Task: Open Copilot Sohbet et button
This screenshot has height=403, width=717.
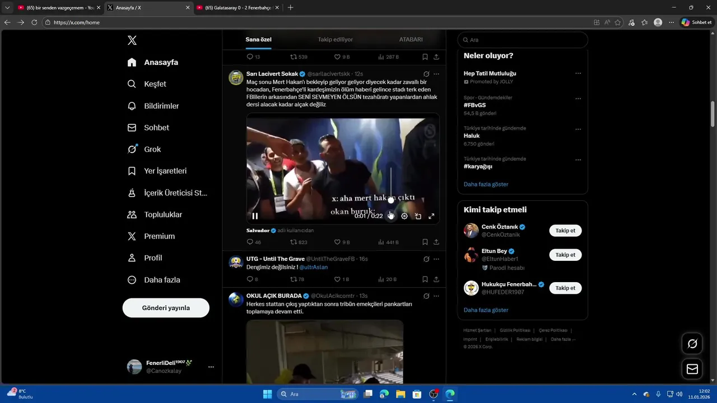Action: (697, 22)
